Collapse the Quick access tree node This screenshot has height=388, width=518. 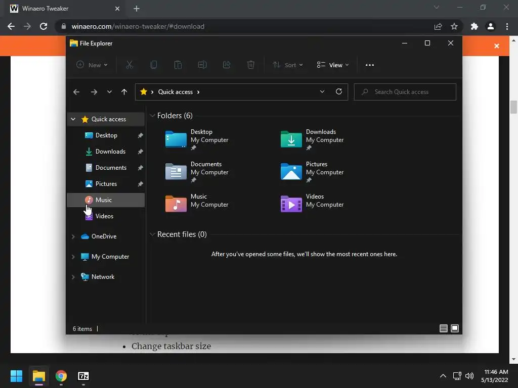(73, 119)
